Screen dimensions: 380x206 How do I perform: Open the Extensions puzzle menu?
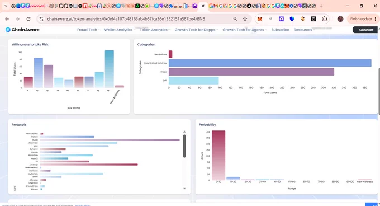pos(324,19)
